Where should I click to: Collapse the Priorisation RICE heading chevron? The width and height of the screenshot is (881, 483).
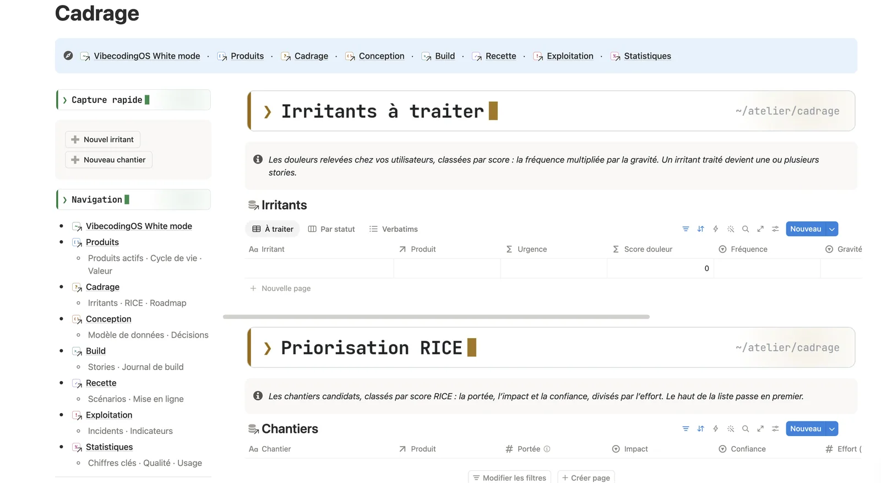[x=268, y=348]
